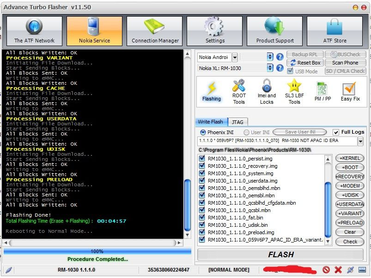Viewport: 371px width, 278px height.
Task: Click the +USERDATA button
Action: 350,204
